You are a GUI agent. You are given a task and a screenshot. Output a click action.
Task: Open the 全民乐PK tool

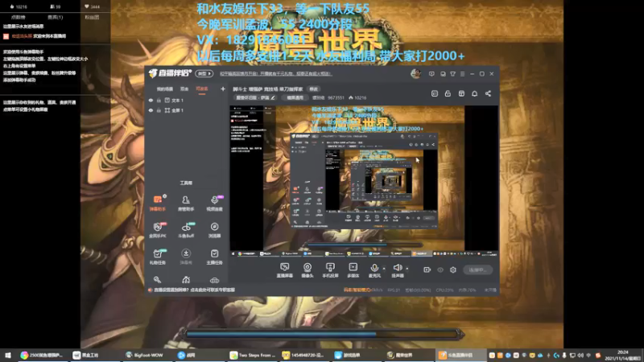(x=157, y=230)
